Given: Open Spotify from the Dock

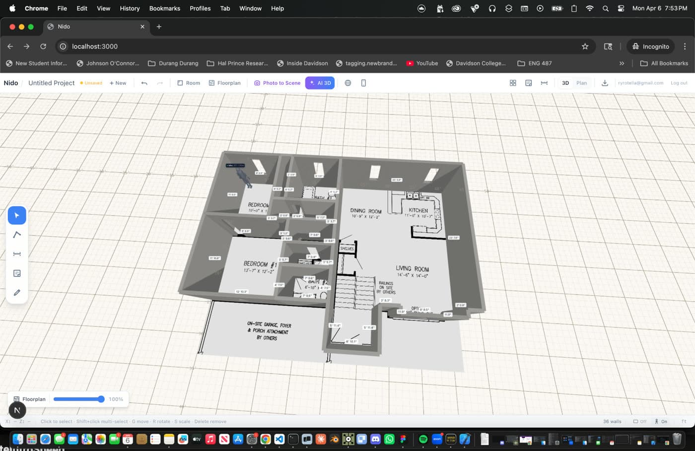Looking at the screenshot, I should (x=423, y=439).
